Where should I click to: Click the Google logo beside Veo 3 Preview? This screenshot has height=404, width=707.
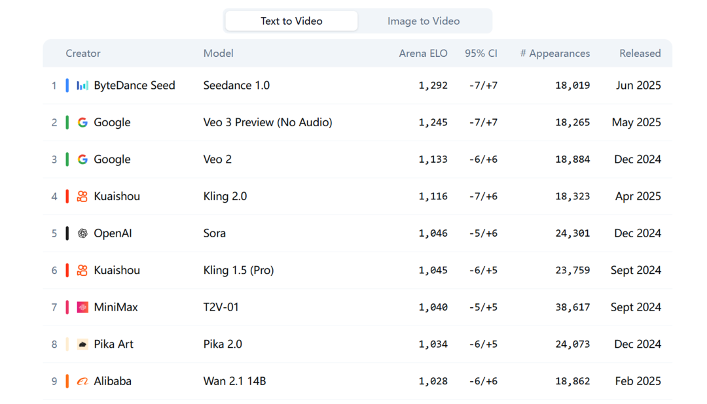82,122
